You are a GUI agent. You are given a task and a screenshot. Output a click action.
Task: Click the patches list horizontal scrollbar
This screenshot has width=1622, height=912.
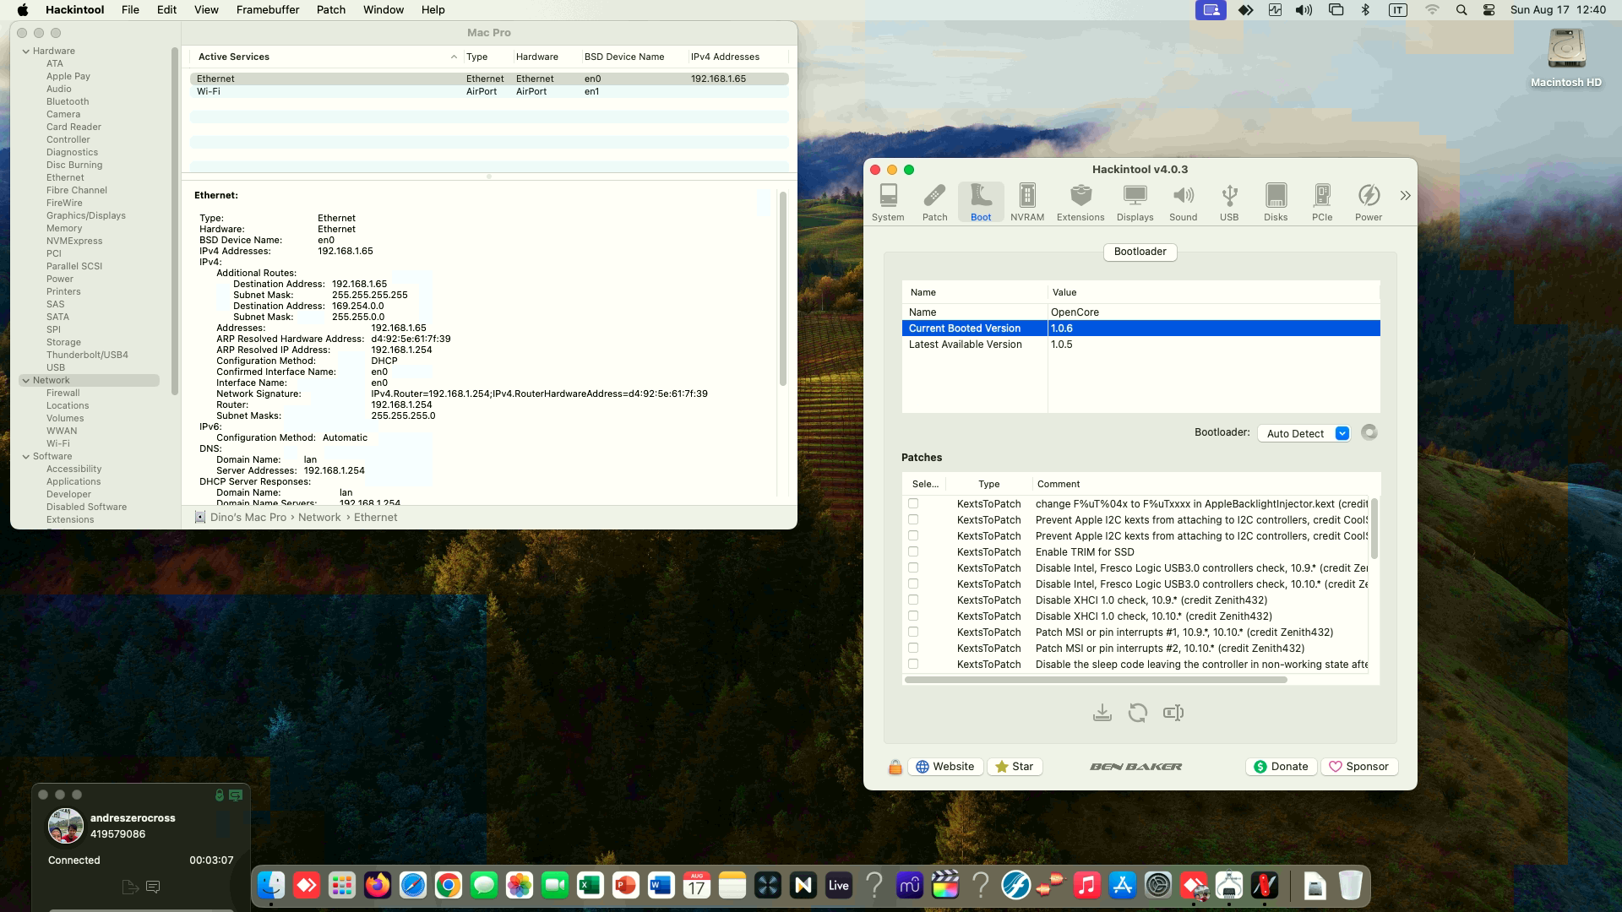(x=1096, y=680)
